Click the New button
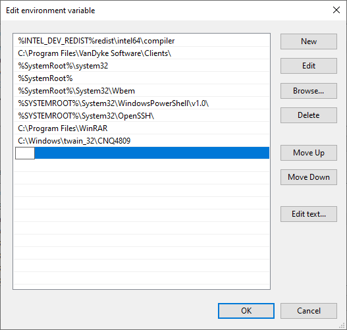The width and height of the screenshot is (347, 330). pos(309,41)
